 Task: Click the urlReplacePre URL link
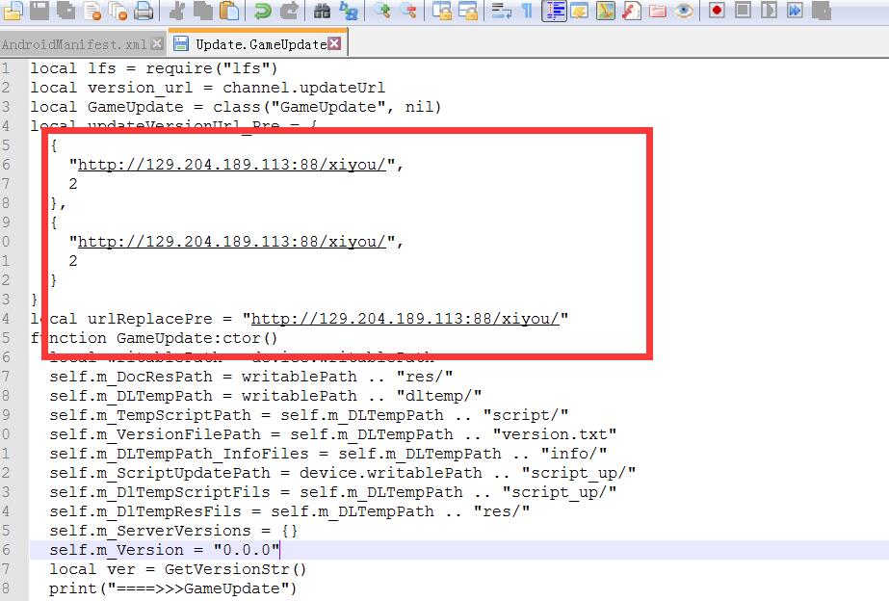pos(405,319)
